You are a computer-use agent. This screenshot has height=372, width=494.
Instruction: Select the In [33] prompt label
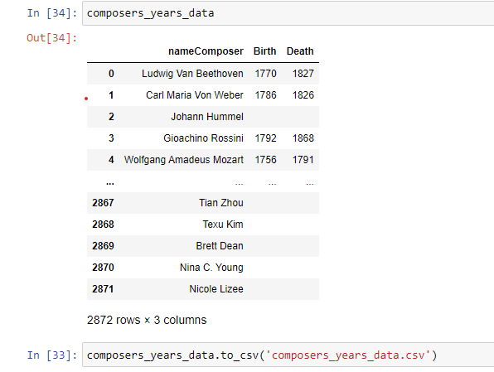coord(52,355)
